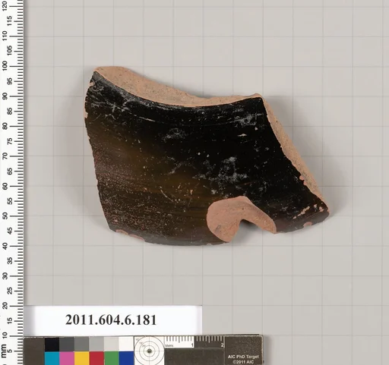Click the 120 mark on the vertical ruler

5,6
